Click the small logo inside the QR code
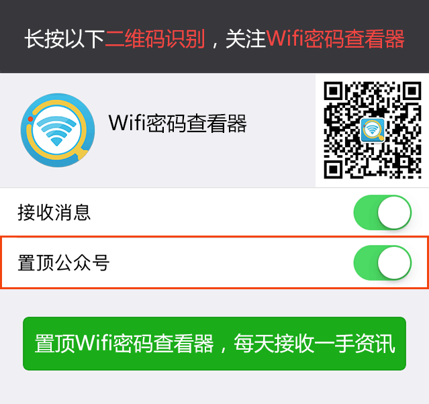 [373, 130]
